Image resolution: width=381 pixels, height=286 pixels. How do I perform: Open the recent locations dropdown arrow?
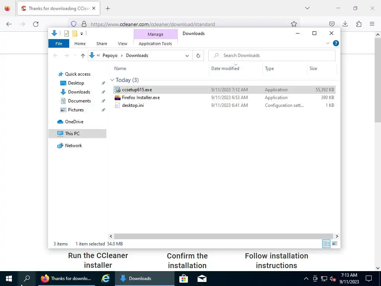[x=75, y=56]
